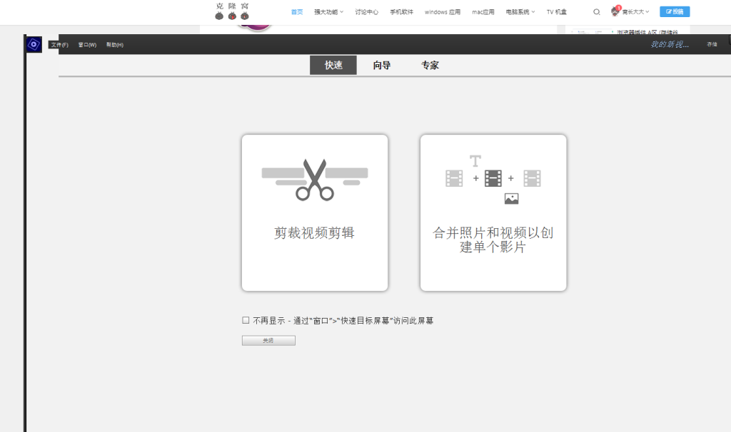Expand the 电脑系统 dropdown on website
The height and width of the screenshot is (432, 731).
pyautogui.click(x=520, y=12)
